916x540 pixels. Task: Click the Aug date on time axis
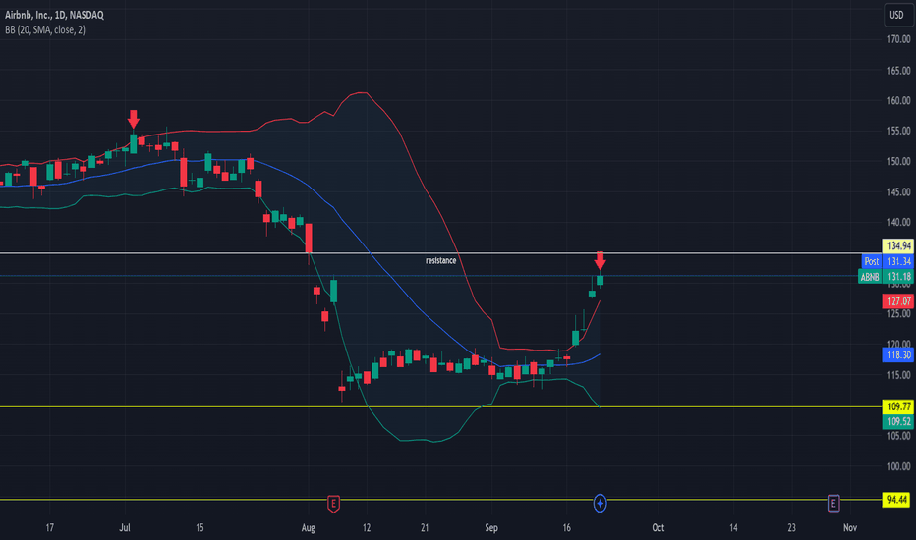click(308, 528)
